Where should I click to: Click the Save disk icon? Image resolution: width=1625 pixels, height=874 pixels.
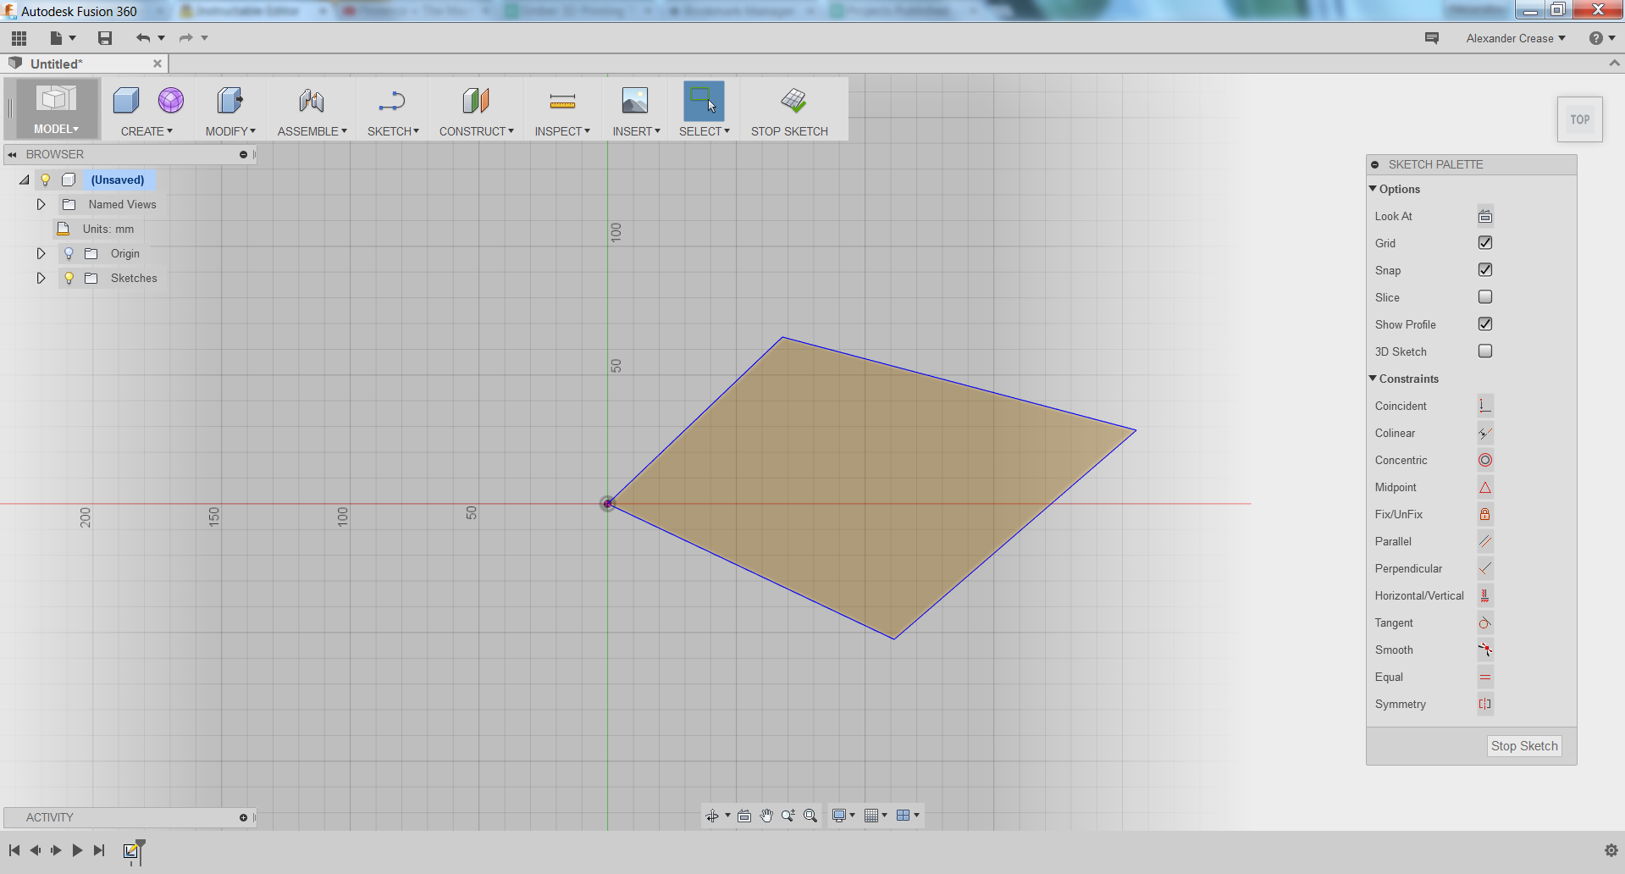pos(105,38)
